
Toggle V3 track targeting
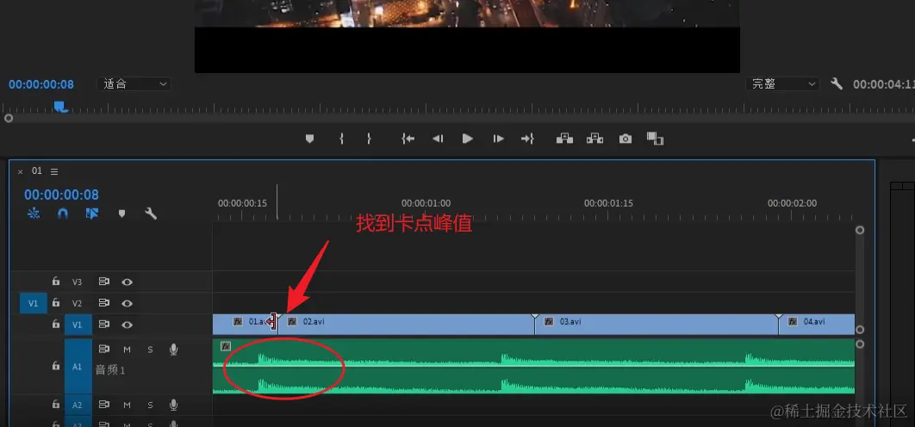click(x=78, y=282)
